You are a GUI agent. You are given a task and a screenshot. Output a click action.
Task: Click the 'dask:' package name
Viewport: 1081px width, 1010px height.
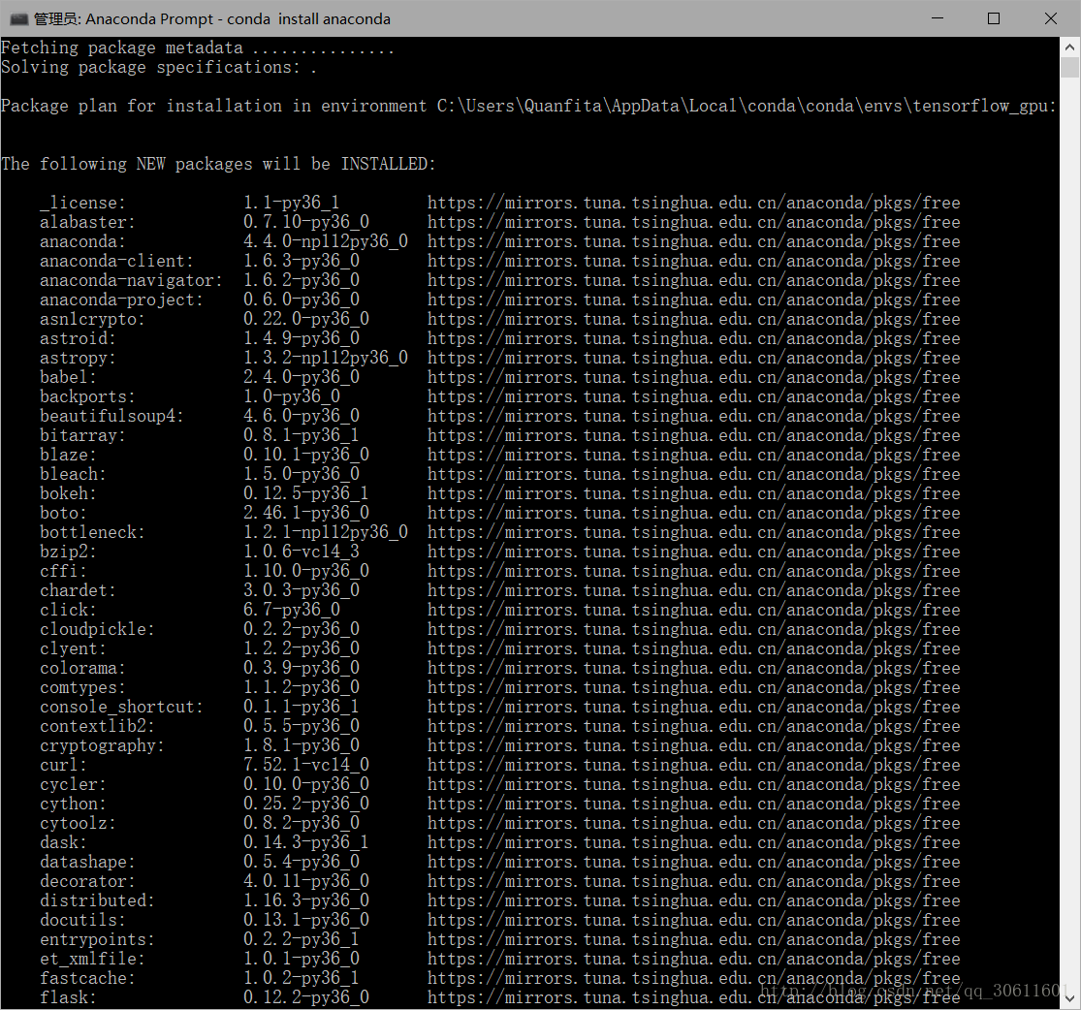point(63,841)
